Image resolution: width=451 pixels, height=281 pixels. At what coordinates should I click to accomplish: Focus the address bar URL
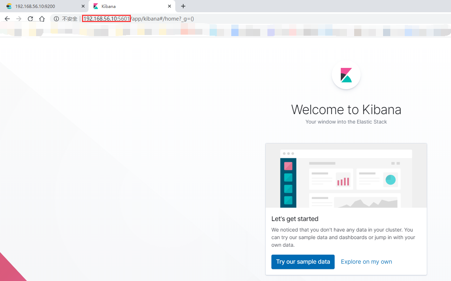139,19
